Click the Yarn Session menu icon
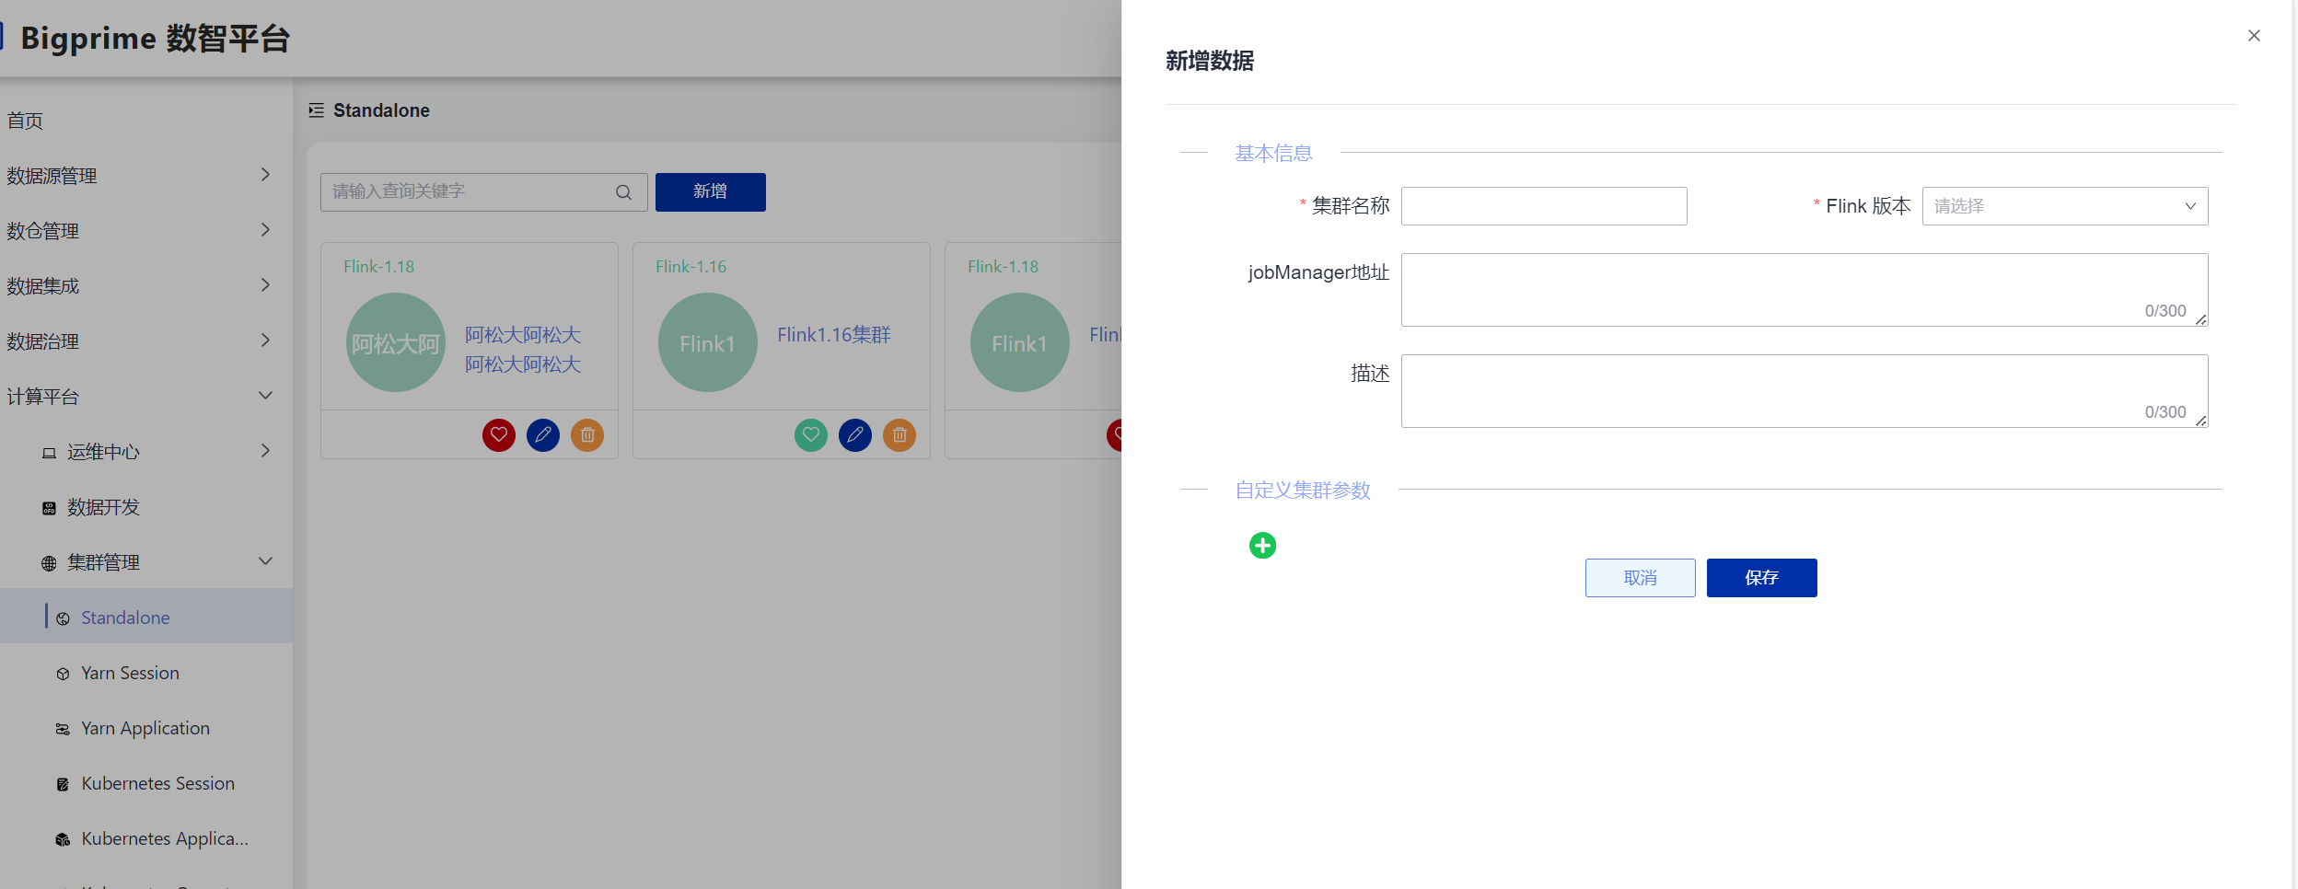Screen dimensions: 2298x889 (x=63, y=674)
